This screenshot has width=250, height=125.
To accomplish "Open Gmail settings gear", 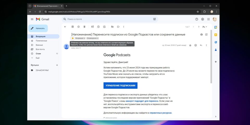I will (203, 19).
